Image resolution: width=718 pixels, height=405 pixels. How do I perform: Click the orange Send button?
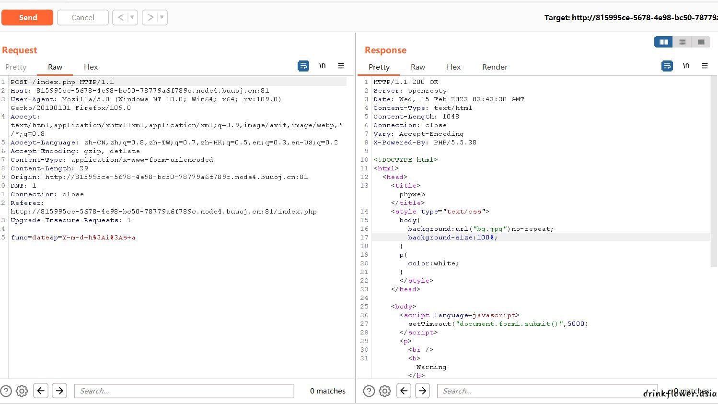27,18
